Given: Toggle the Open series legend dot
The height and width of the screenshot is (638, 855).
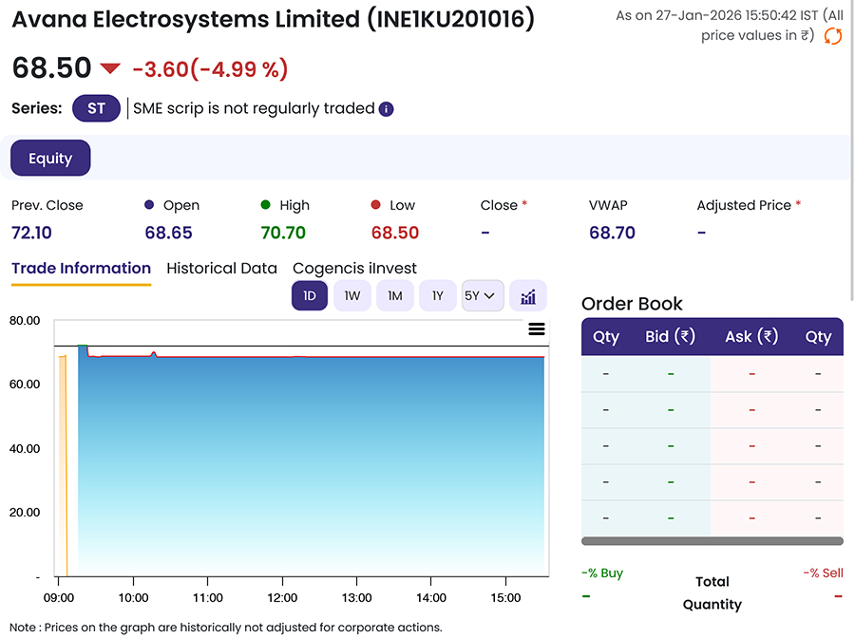Looking at the screenshot, I should (149, 205).
